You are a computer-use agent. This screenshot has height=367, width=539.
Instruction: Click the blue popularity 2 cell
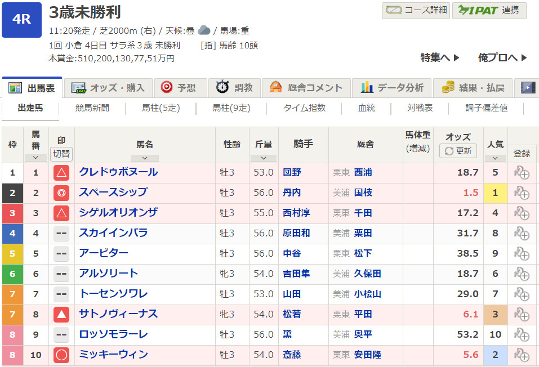(495, 355)
